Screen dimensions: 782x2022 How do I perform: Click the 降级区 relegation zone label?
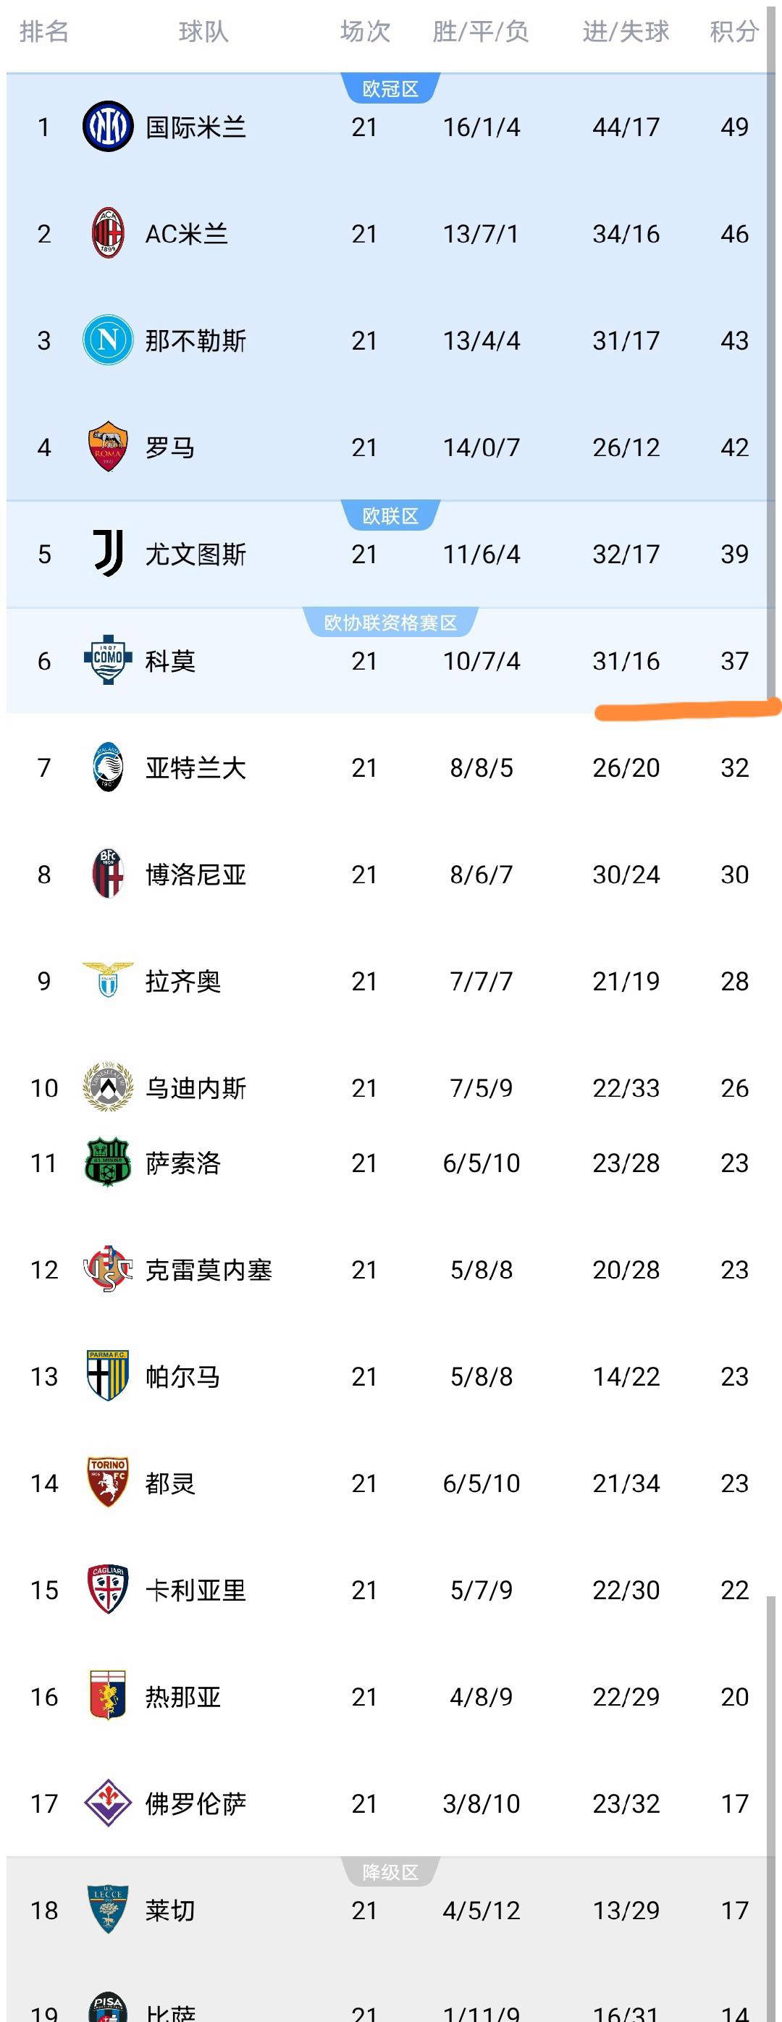click(390, 1872)
